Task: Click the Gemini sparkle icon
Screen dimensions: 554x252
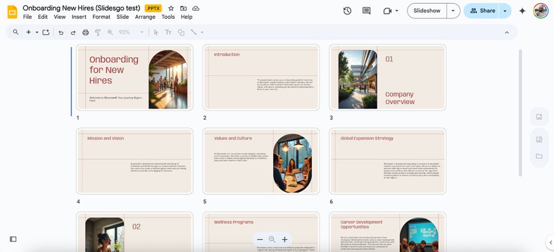Action: [522, 11]
